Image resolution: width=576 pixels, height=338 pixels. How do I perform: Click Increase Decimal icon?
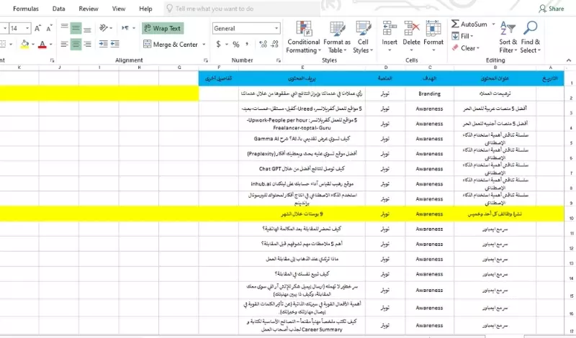pos(263,45)
